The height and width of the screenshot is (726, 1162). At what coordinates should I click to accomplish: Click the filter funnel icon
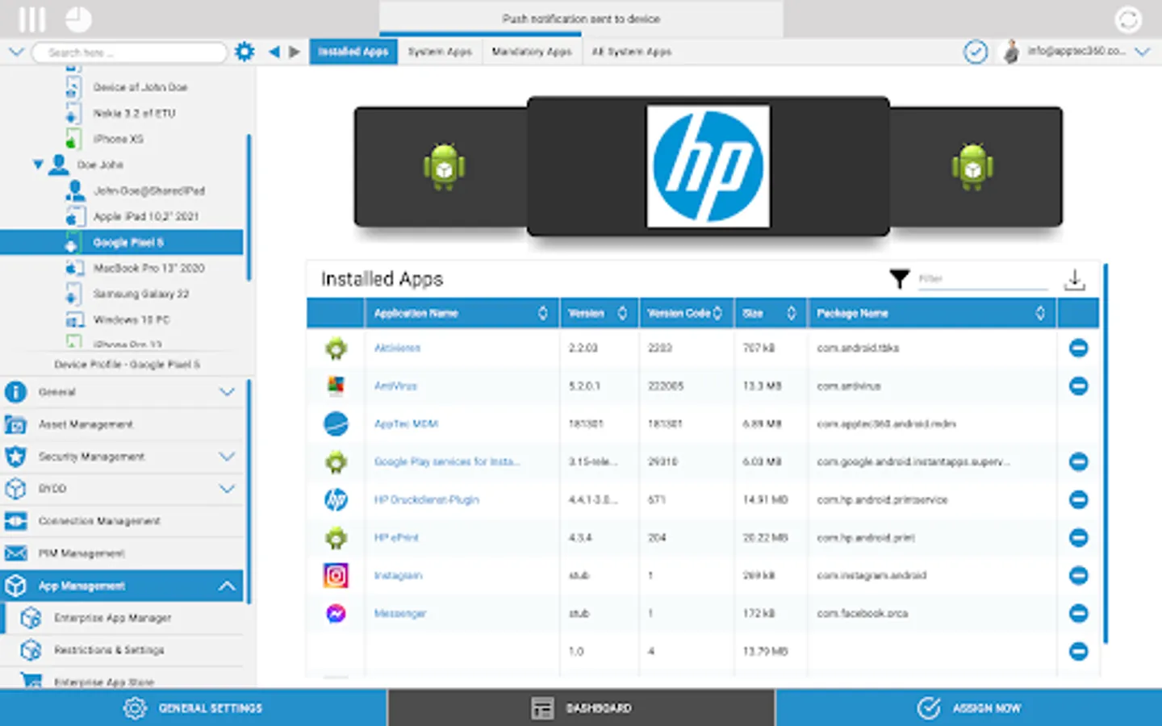pos(900,279)
